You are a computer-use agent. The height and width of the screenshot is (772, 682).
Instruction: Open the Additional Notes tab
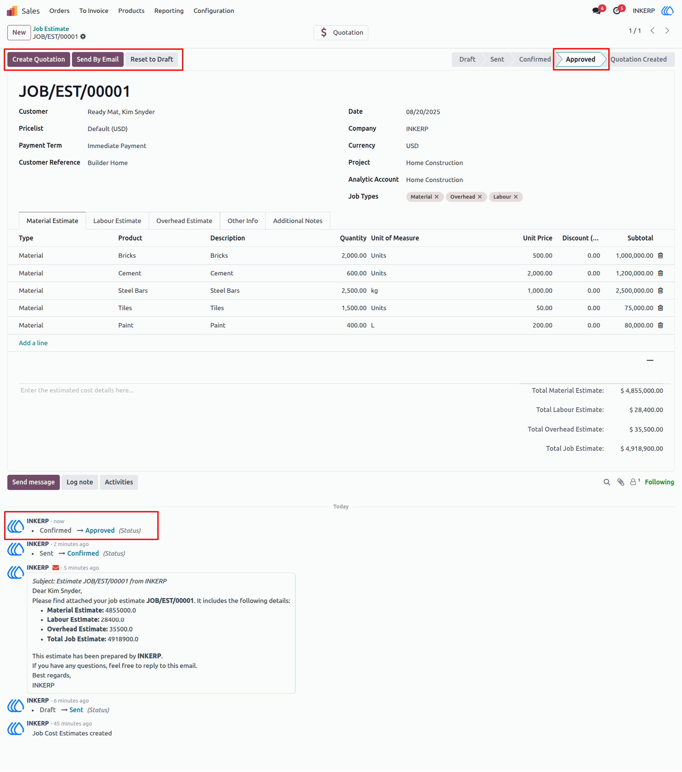(298, 221)
